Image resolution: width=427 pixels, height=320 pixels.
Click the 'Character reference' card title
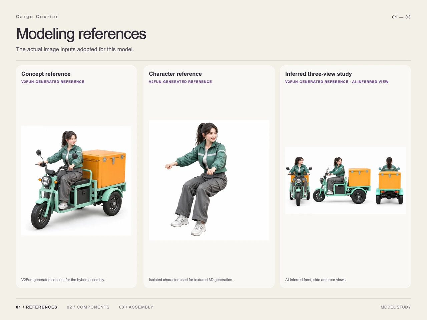(175, 74)
